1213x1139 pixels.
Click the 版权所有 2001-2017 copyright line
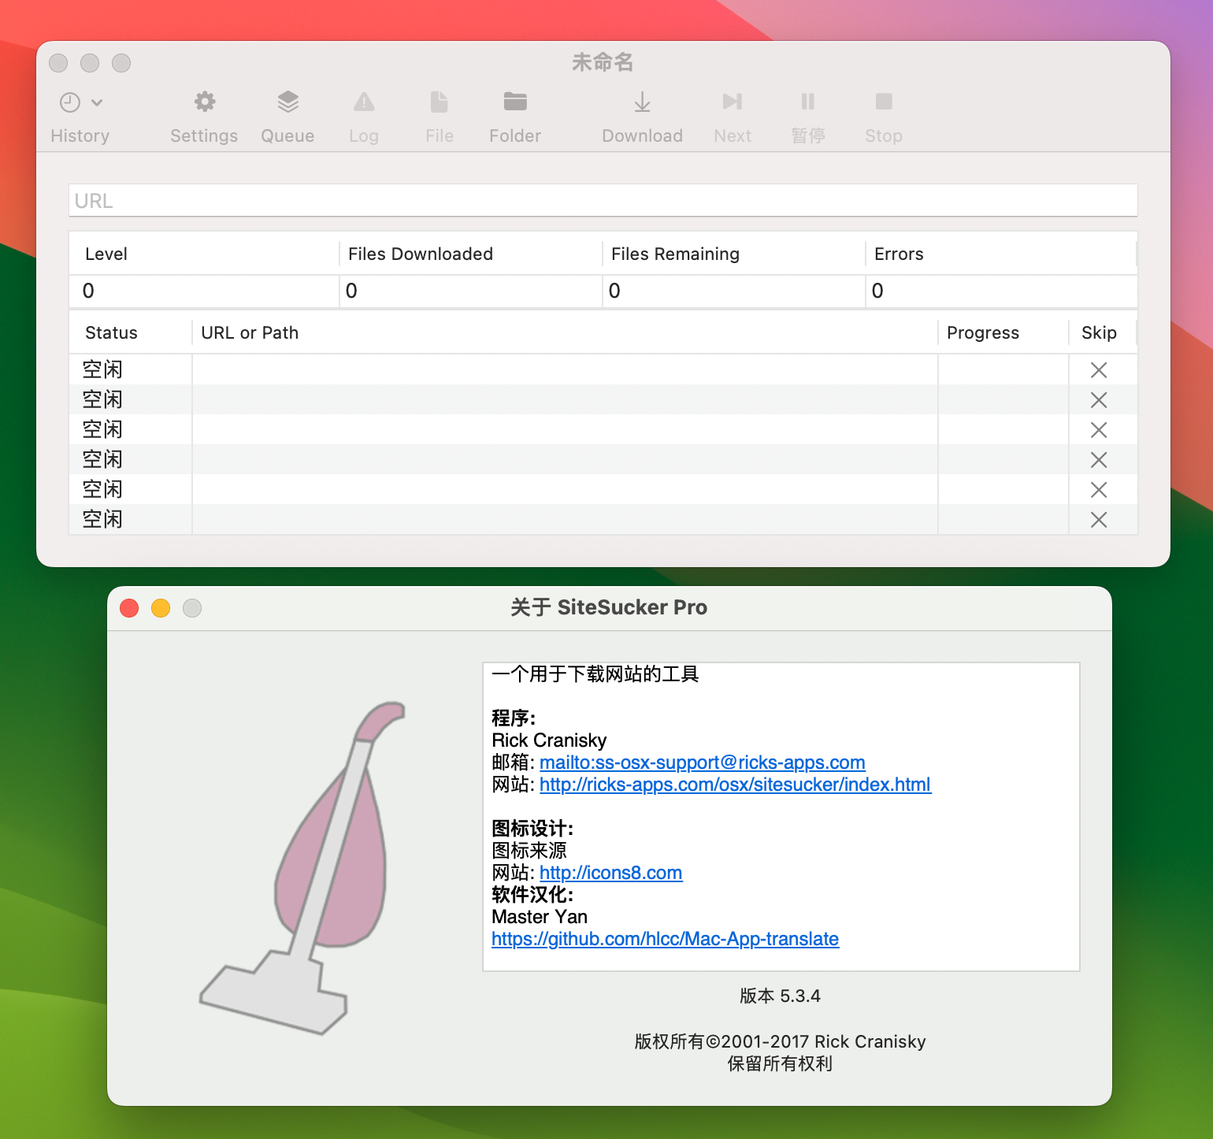(x=780, y=1041)
